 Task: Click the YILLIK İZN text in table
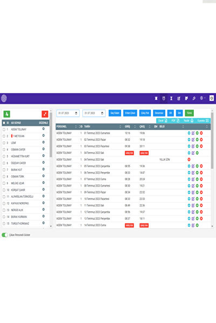coord(165,160)
